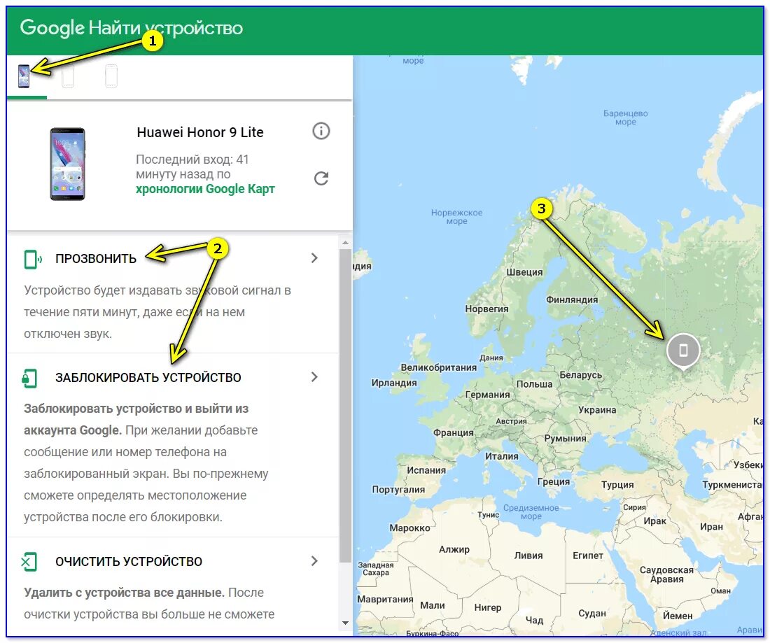Expand ЗАБЛОКИРОВАТЬ УСТРОЙСТВО using its chevron
Screen dimensions: 770x643
point(315,377)
